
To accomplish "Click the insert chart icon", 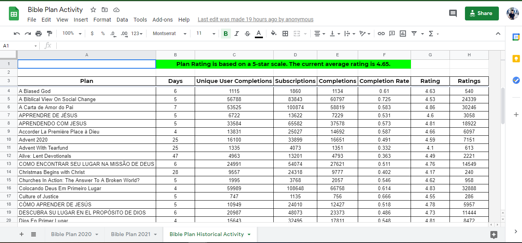I will click(403, 34).
